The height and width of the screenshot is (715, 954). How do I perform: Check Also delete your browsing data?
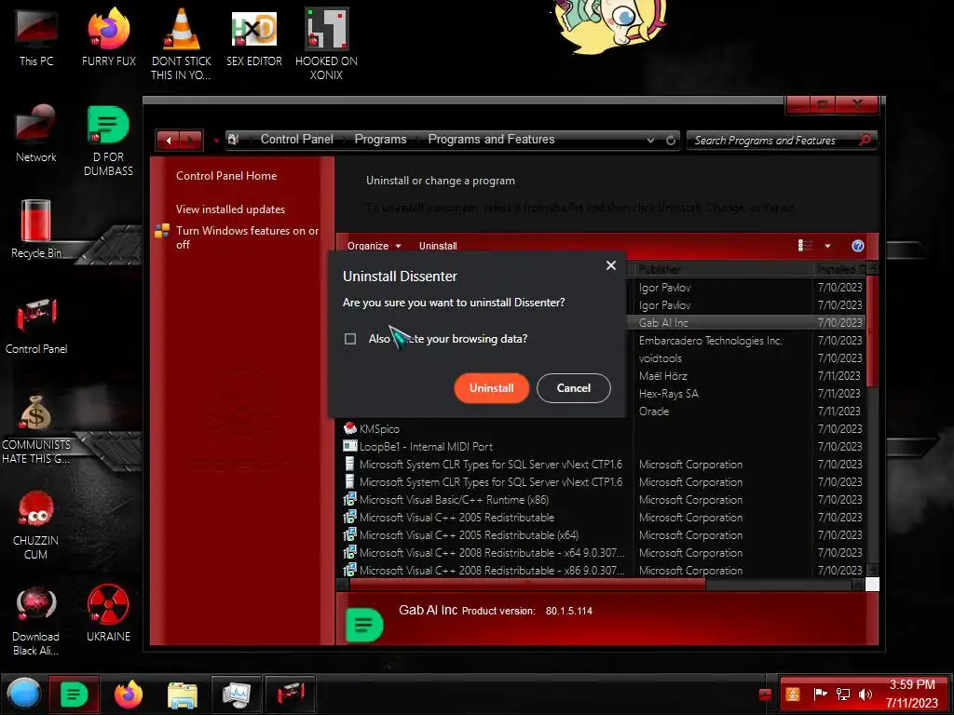[x=350, y=339]
